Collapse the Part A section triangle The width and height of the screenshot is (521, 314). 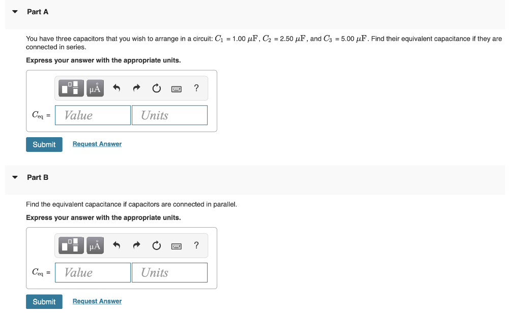pos(15,12)
